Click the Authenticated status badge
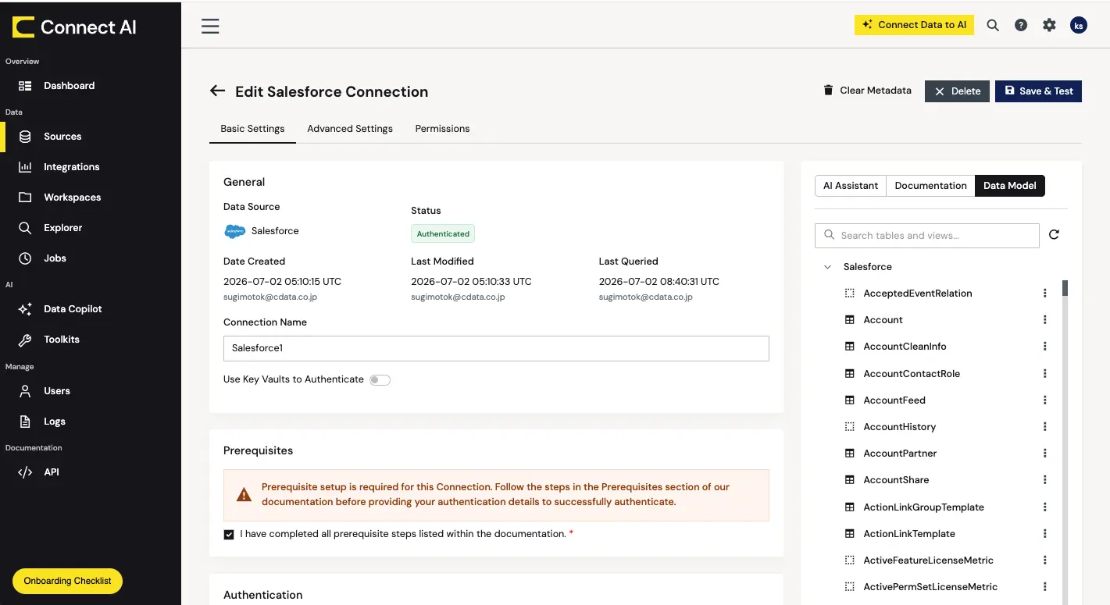Image resolution: width=1110 pixels, height=605 pixels. coord(443,233)
